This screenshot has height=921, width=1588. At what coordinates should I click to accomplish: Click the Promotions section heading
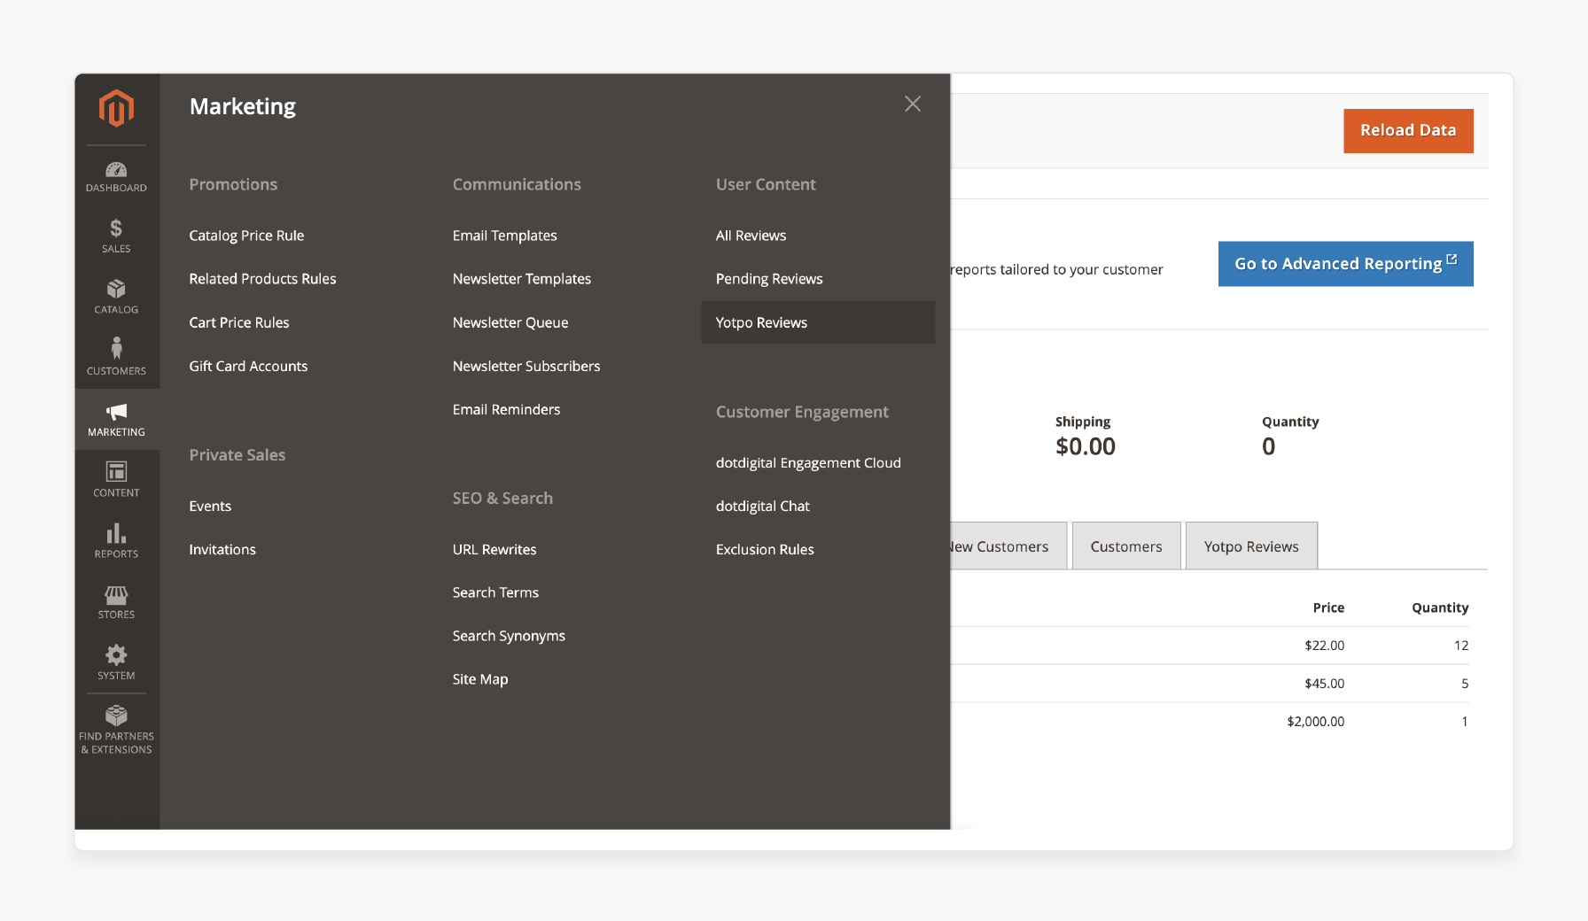[233, 184]
